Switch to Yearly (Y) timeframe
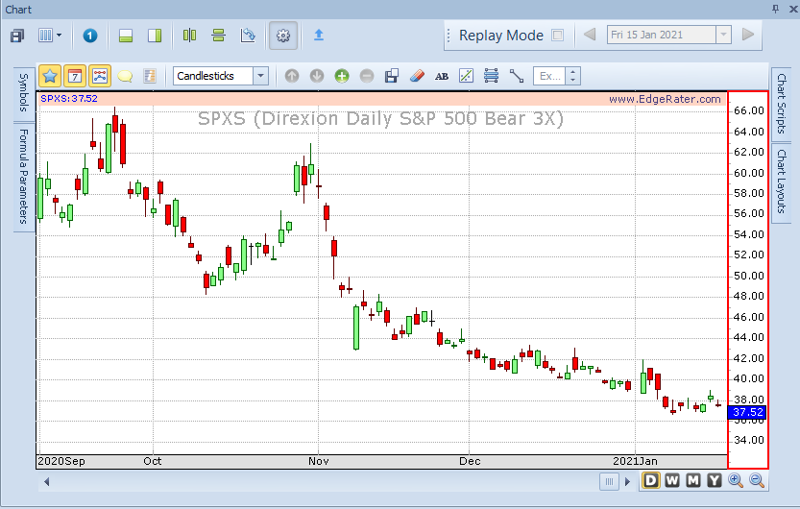Image resolution: width=800 pixels, height=509 pixels. [x=715, y=480]
